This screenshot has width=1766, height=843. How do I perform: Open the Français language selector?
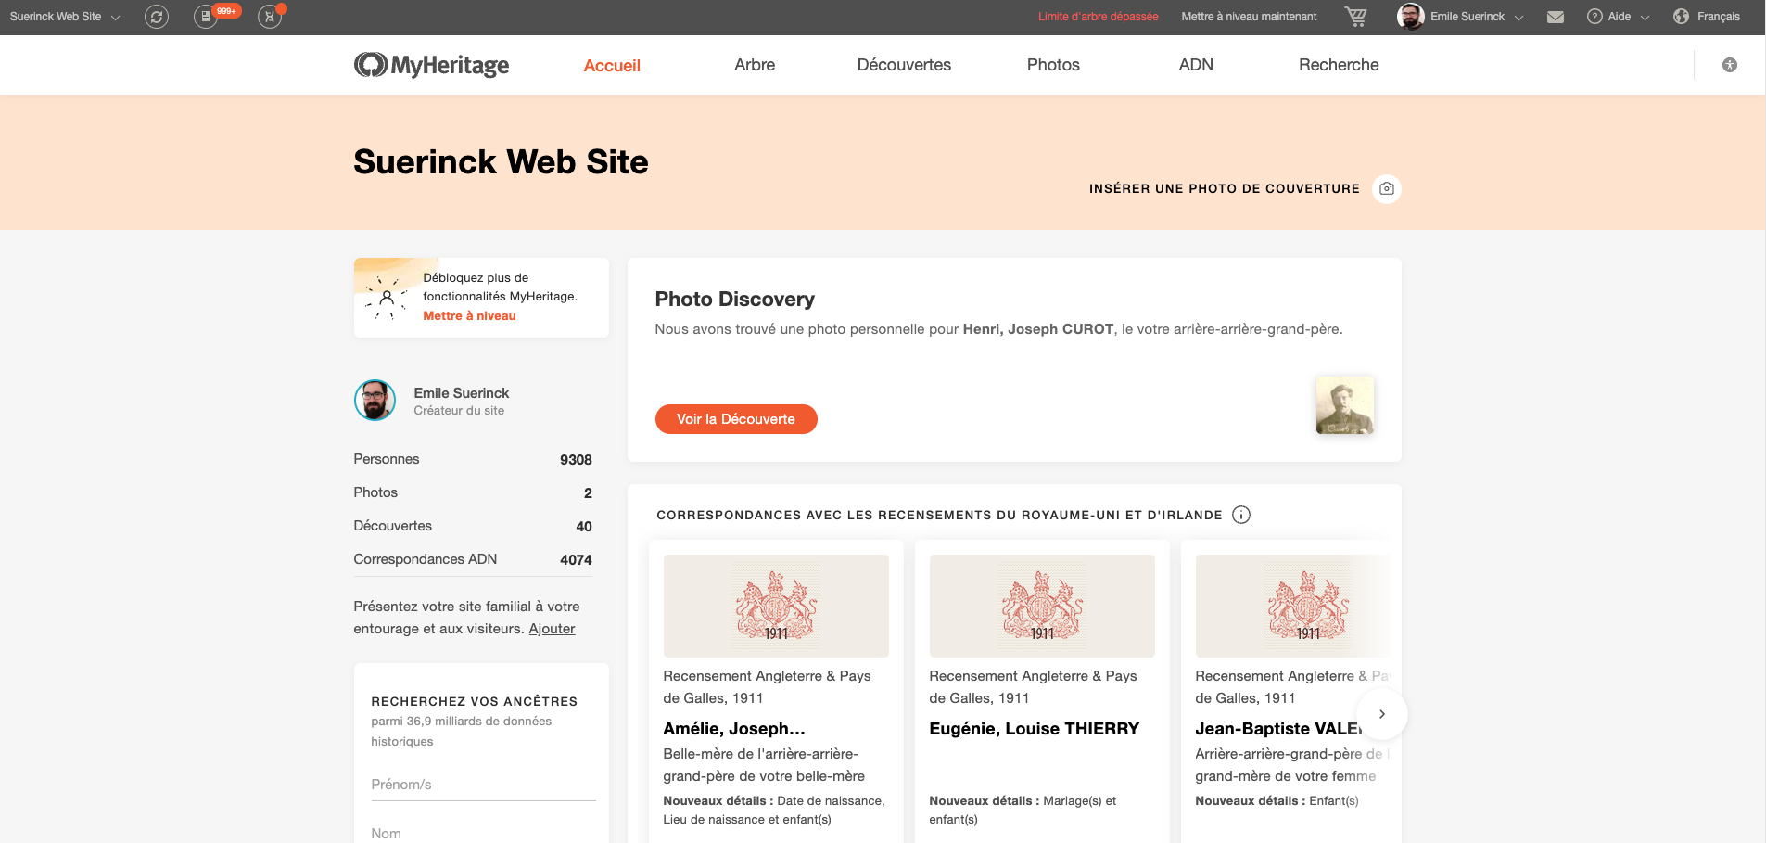[1719, 17]
